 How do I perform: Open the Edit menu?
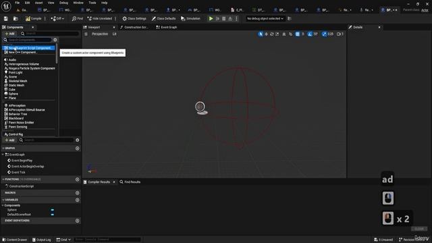(27, 3)
